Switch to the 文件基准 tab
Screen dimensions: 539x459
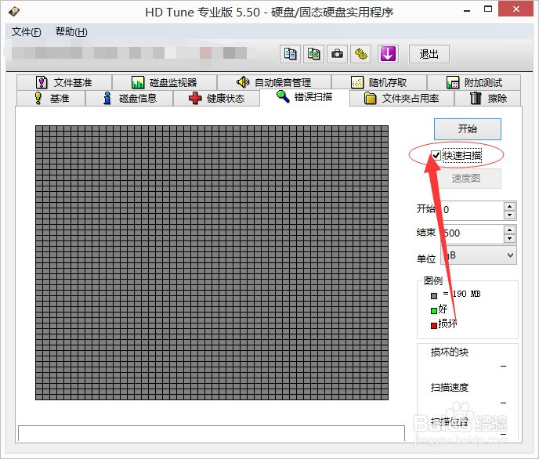click(64, 82)
